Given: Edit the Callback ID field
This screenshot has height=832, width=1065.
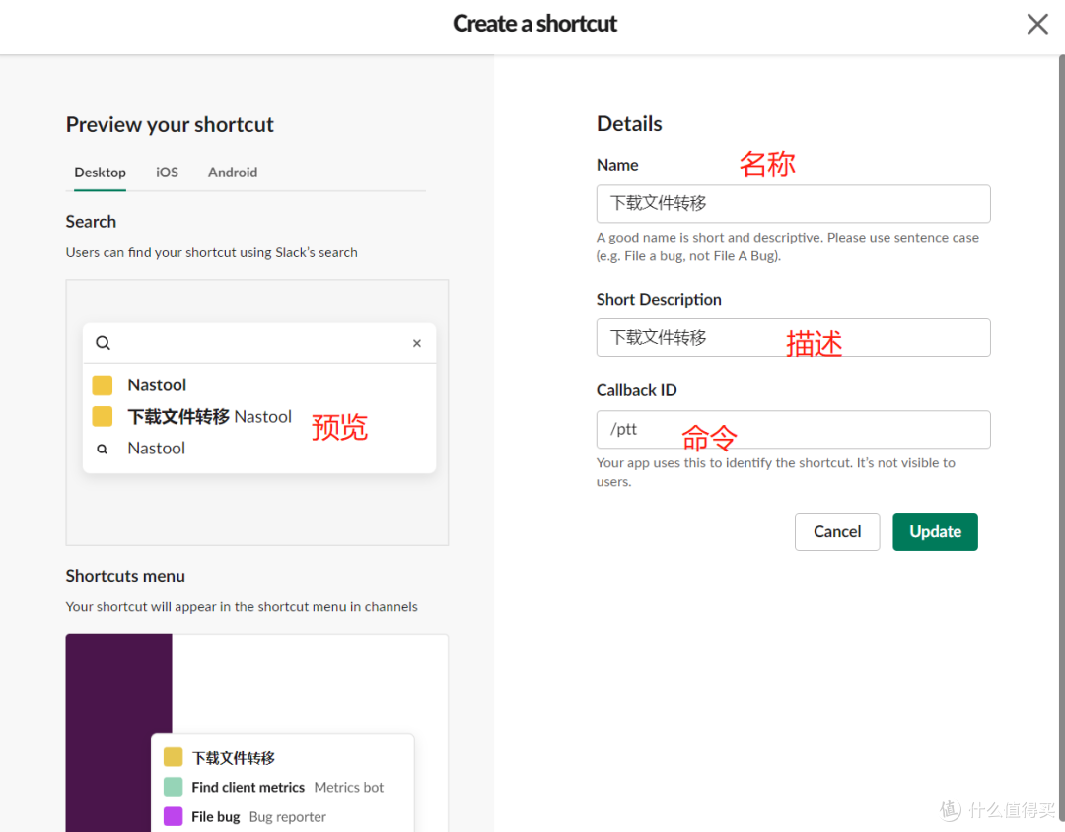Looking at the screenshot, I should (x=793, y=430).
